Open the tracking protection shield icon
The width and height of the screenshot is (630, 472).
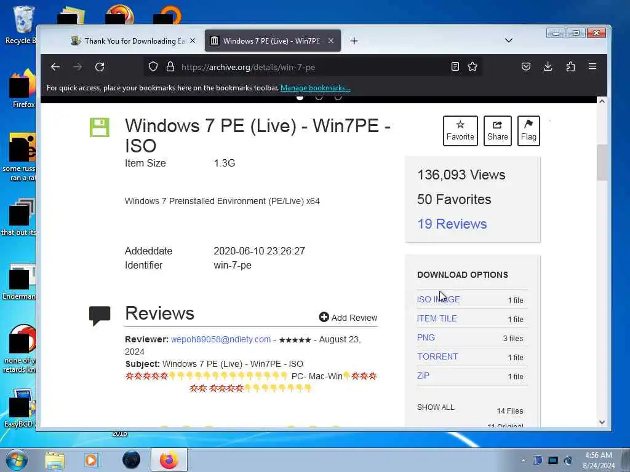pyautogui.click(x=153, y=66)
